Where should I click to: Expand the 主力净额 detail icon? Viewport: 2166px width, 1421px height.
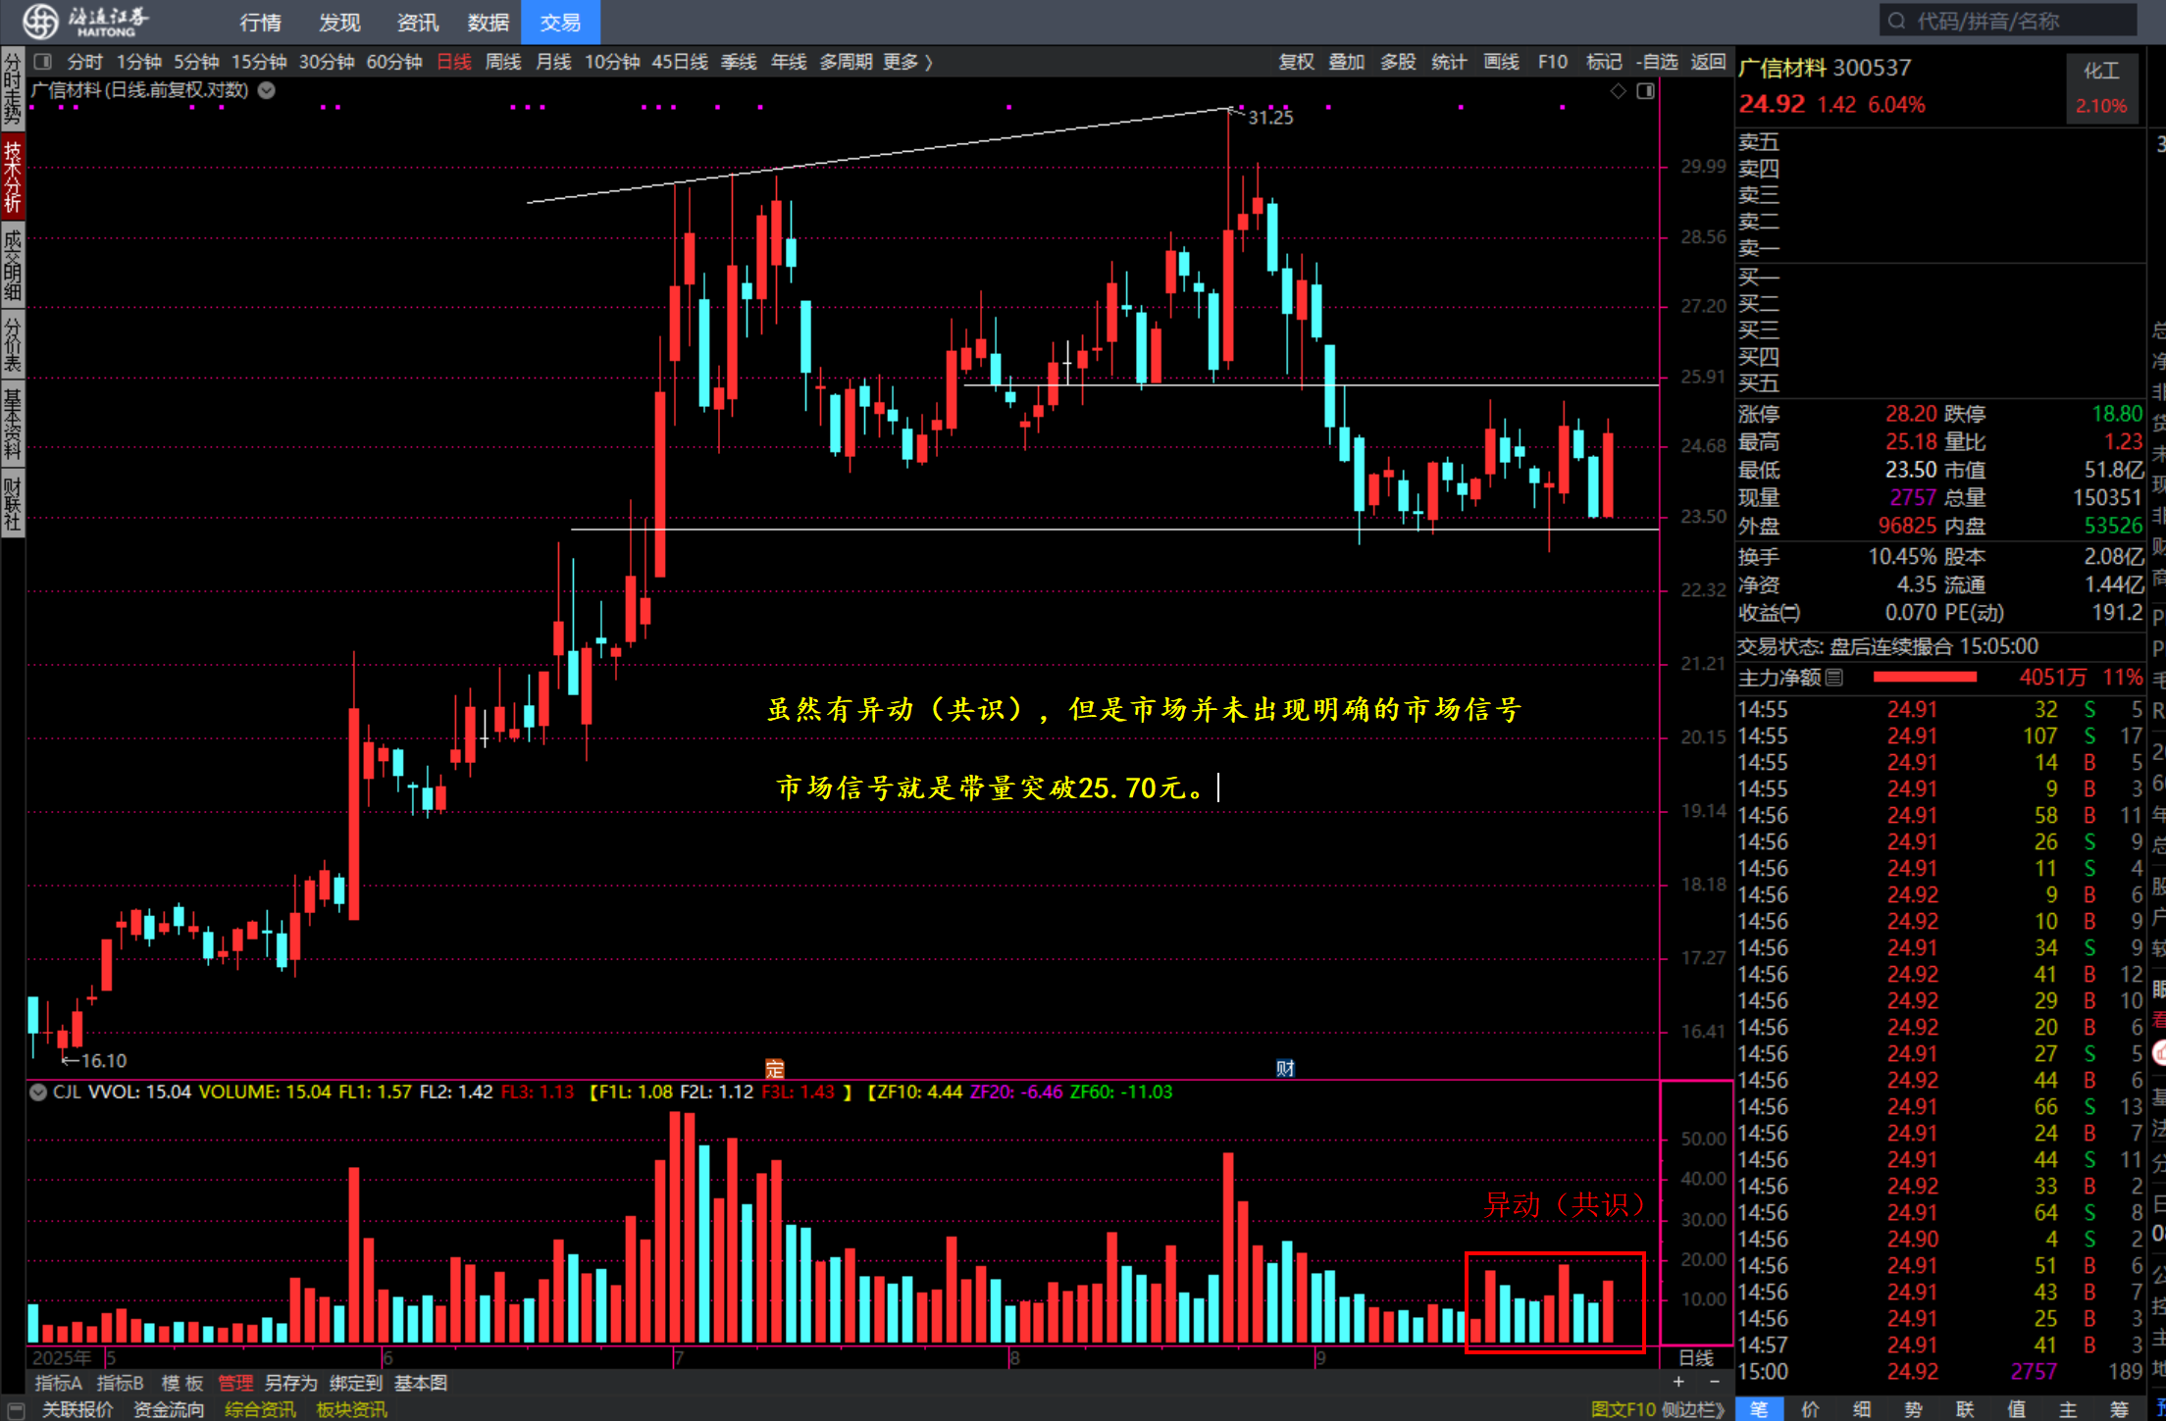click(x=1834, y=678)
